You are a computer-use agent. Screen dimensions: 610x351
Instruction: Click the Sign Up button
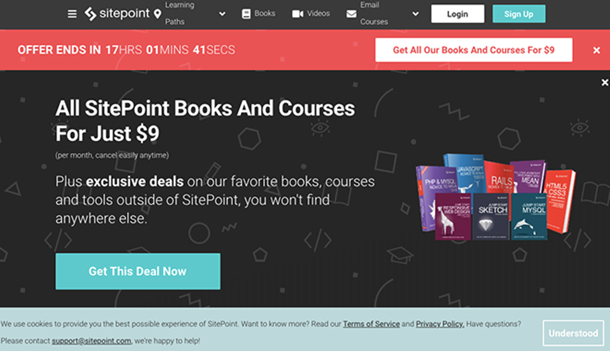pyautogui.click(x=518, y=14)
